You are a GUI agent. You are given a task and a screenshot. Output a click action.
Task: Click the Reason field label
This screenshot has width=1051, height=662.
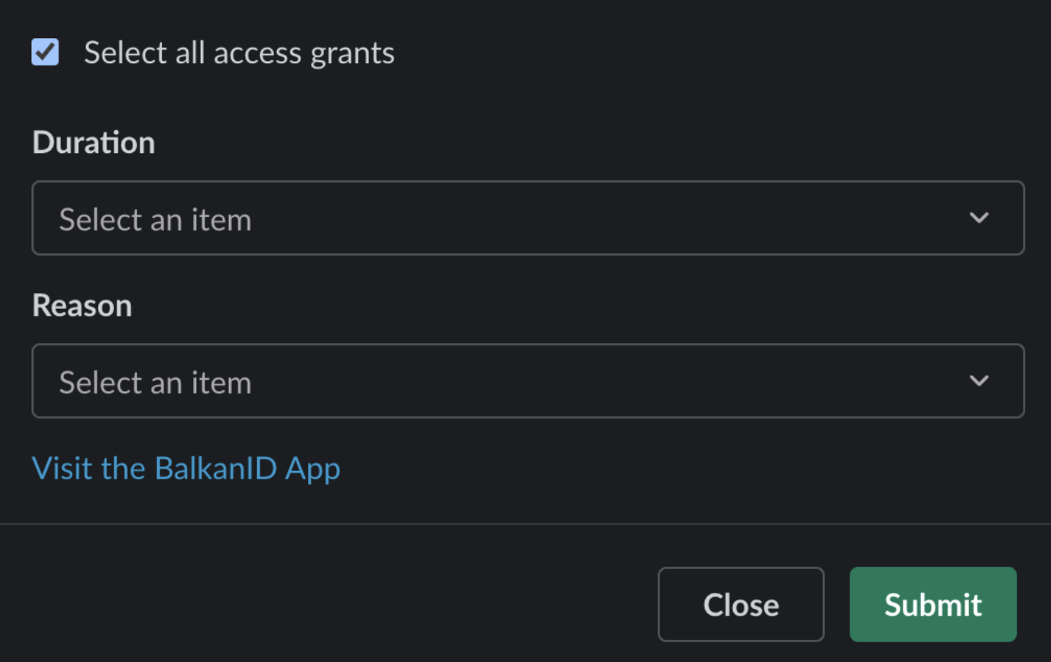click(x=82, y=306)
